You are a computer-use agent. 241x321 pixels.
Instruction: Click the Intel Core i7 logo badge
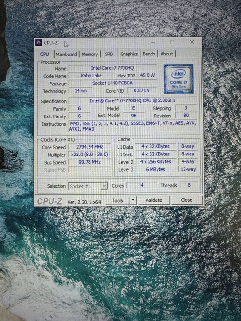pyautogui.click(x=179, y=79)
